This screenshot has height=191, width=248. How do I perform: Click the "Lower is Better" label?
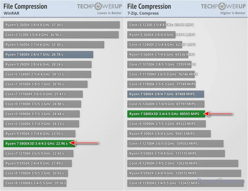(109, 13)
